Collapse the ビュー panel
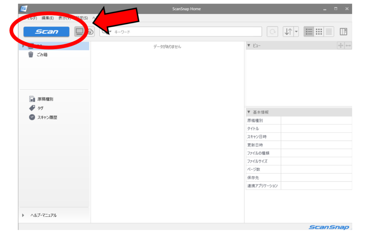The height and width of the screenshot is (234, 365). 249,46
